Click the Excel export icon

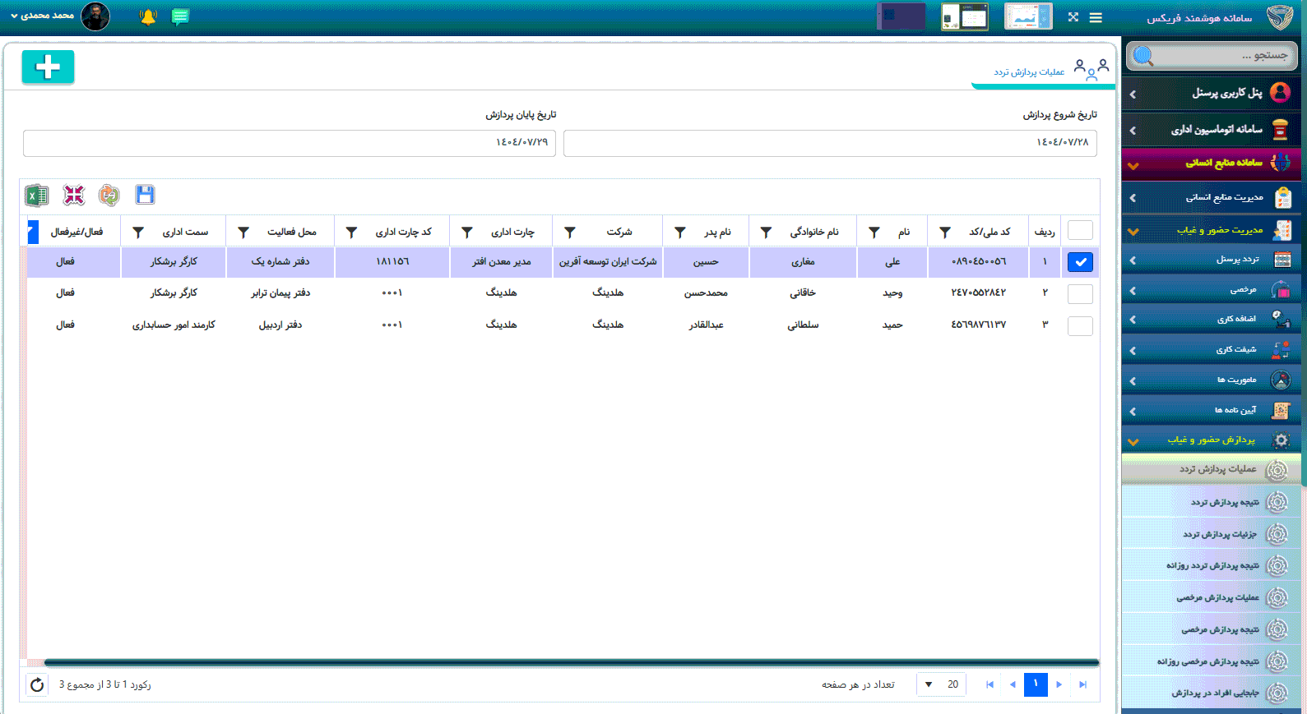pyautogui.click(x=36, y=196)
